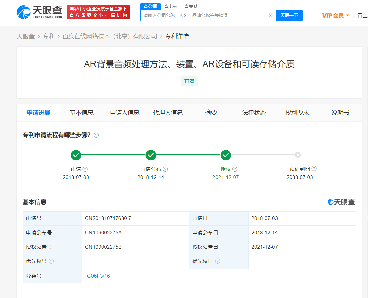Select the 摘要 tab
This screenshot has height=298, width=368.
[x=211, y=113]
